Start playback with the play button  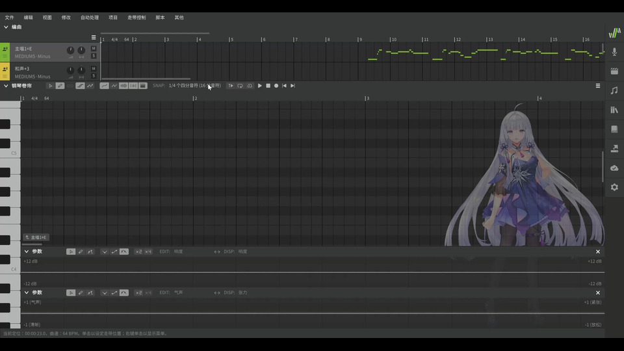click(260, 86)
